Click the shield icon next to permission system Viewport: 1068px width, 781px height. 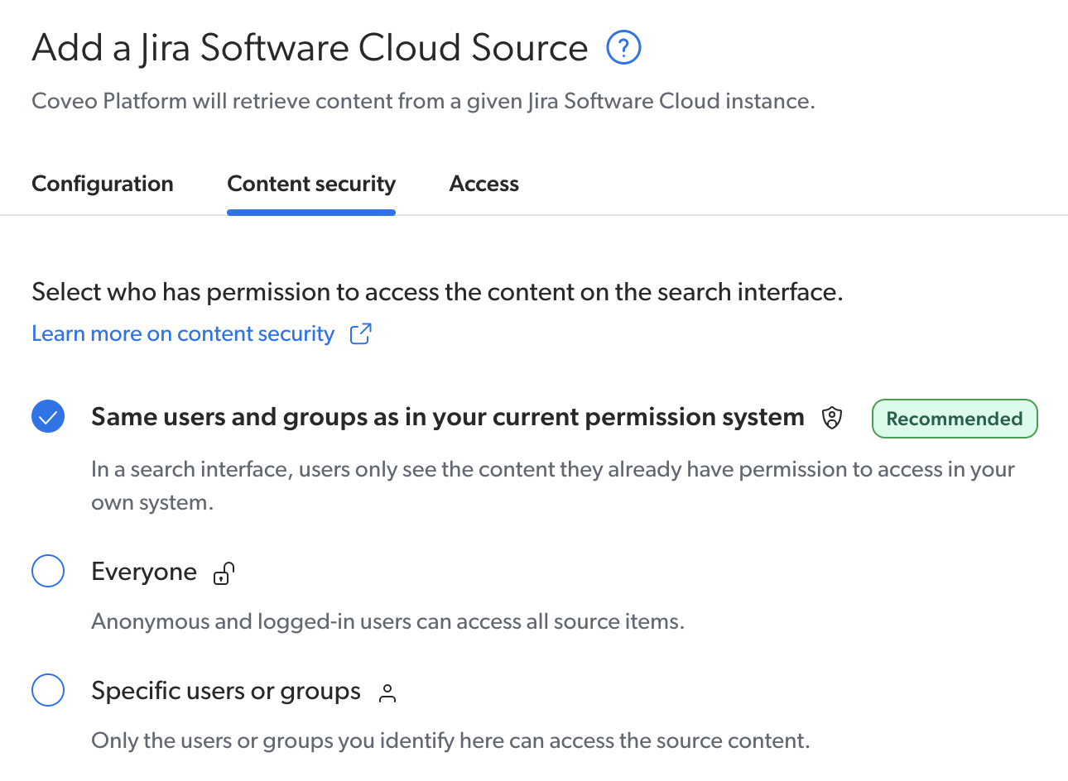pos(831,418)
